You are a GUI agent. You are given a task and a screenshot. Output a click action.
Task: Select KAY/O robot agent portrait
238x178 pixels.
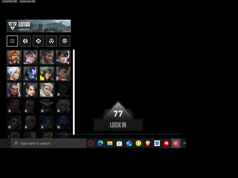tap(30, 74)
